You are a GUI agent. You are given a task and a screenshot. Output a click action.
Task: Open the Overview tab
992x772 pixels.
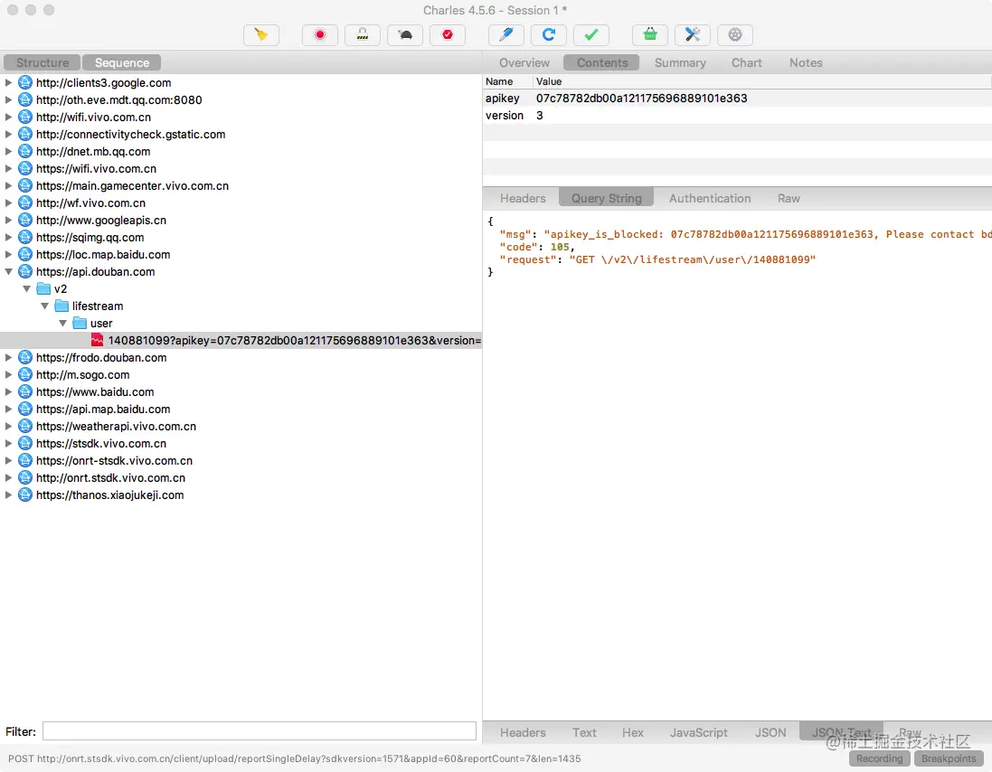(x=524, y=62)
